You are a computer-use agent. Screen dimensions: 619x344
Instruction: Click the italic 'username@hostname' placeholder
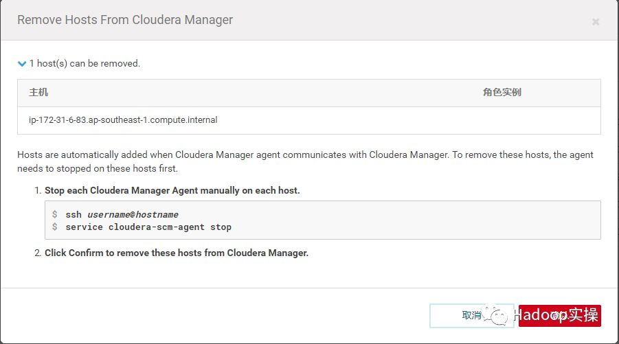tap(133, 214)
